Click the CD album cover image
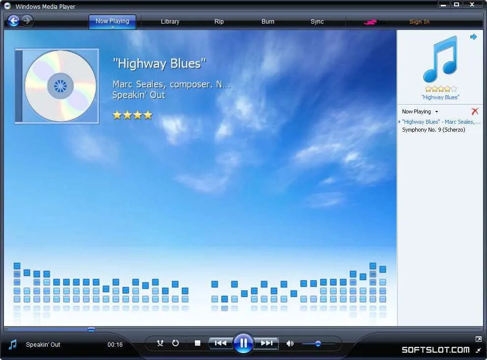This screenshot has width=487, height=360. point(57,86)
